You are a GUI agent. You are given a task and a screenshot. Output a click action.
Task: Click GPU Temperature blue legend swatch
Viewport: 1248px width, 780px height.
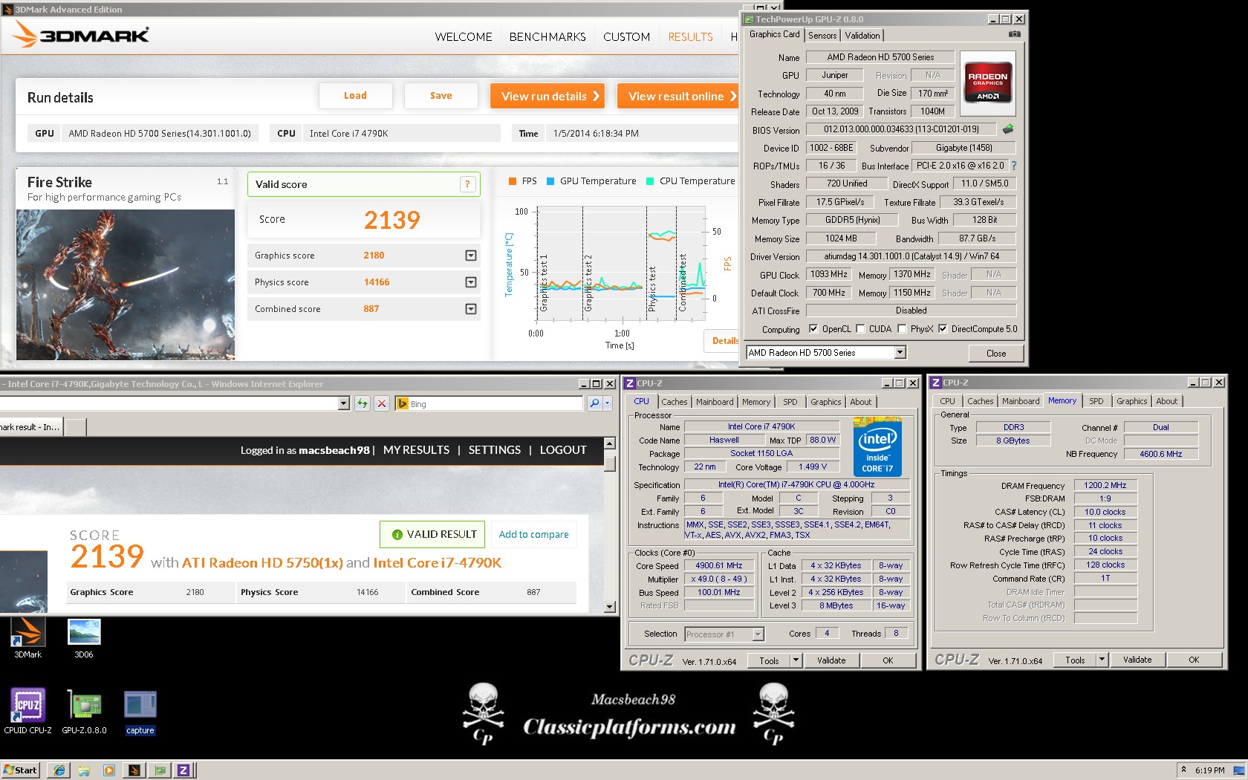tap(550, 181)
